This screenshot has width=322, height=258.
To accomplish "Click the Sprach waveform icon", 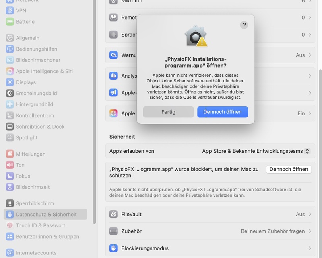I will click(x=114, y=35).
